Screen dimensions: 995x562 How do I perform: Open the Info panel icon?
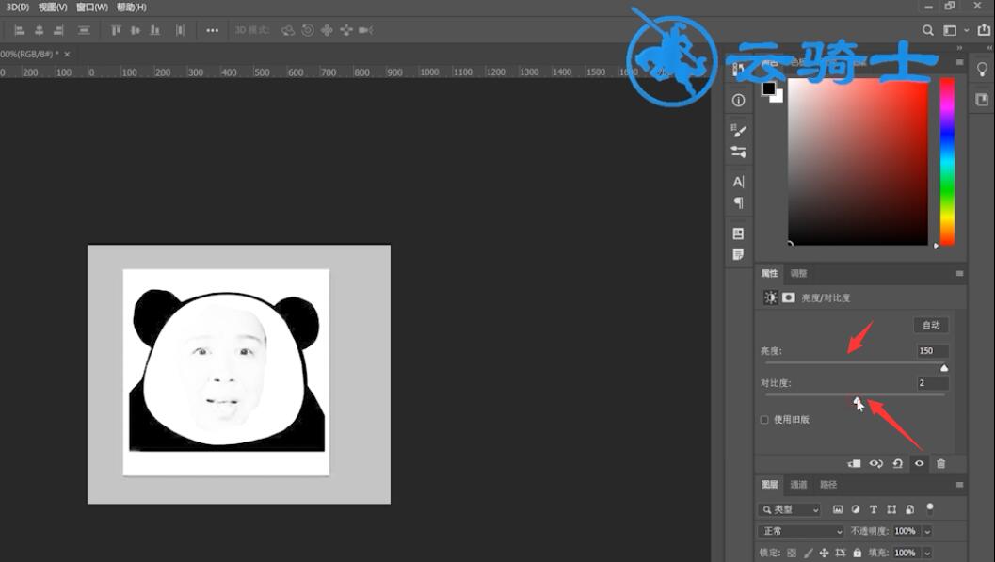(x=738, y=100)
